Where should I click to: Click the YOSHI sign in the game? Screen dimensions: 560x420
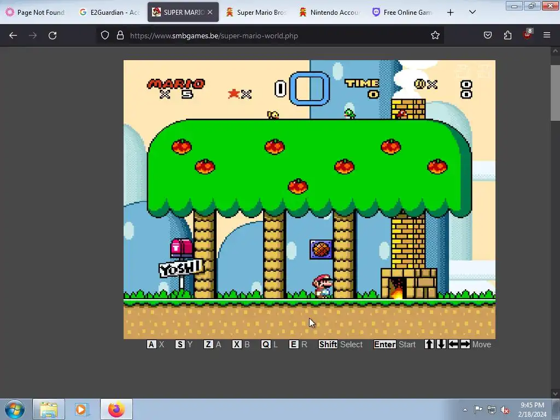(181, 268)
